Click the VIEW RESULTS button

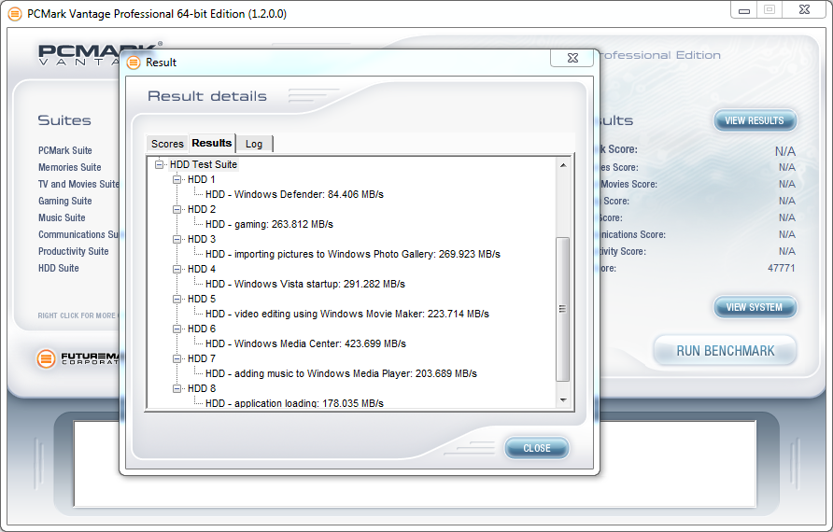755,120
